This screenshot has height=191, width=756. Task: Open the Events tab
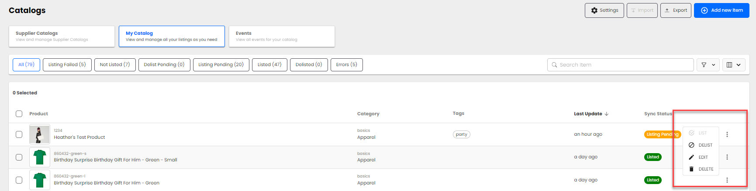(x=282, y=36)
